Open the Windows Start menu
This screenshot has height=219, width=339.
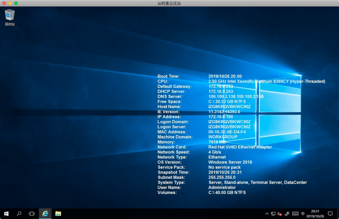pos(6,213)
